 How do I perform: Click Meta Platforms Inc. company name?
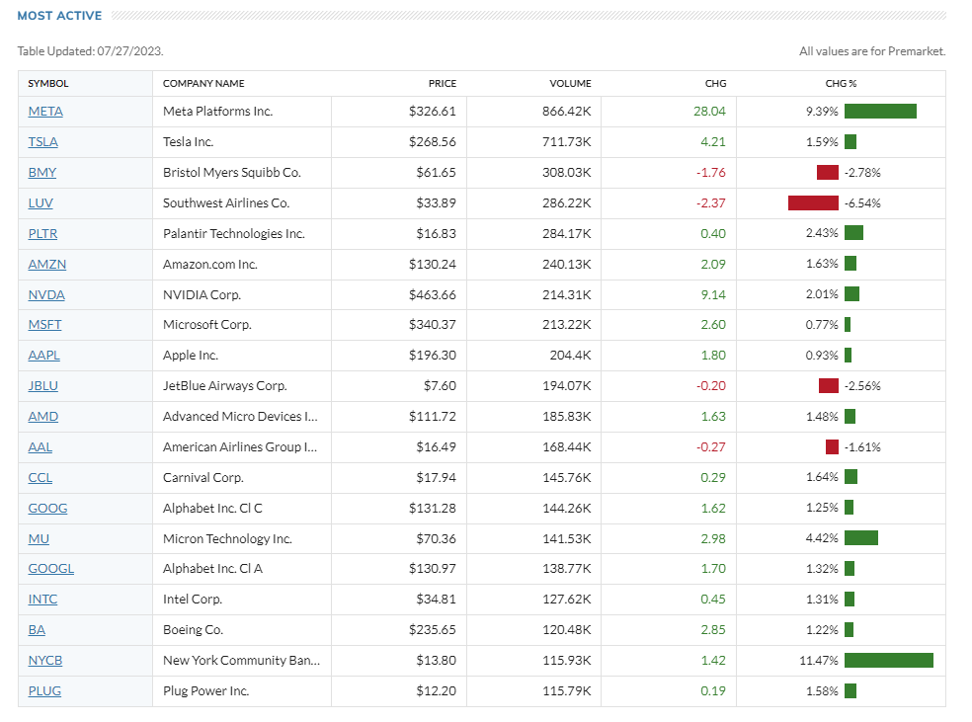tap(217, 112)
